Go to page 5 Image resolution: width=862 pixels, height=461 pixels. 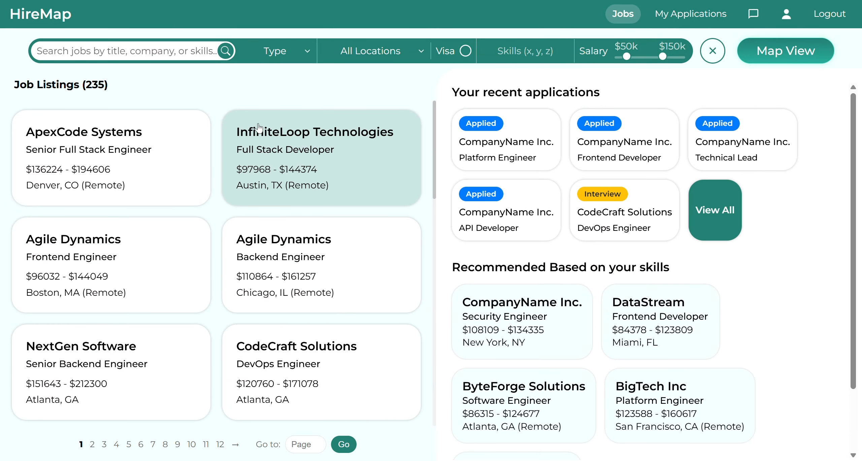click(x=129, y=445)
